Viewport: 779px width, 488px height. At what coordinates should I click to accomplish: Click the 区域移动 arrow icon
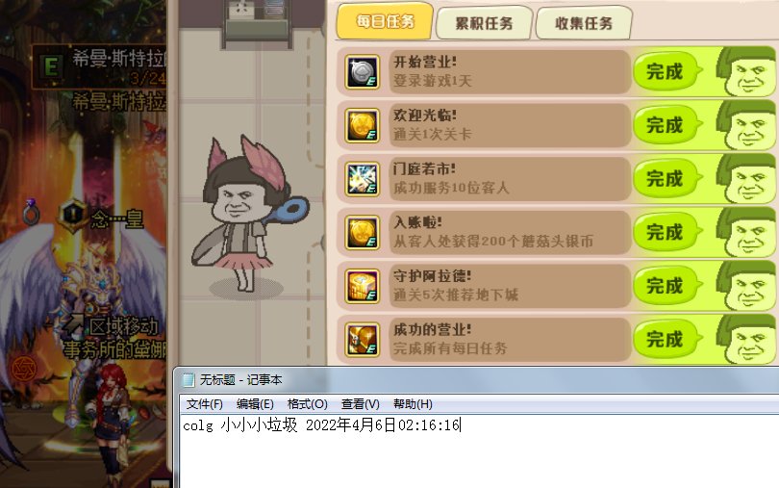73,324
